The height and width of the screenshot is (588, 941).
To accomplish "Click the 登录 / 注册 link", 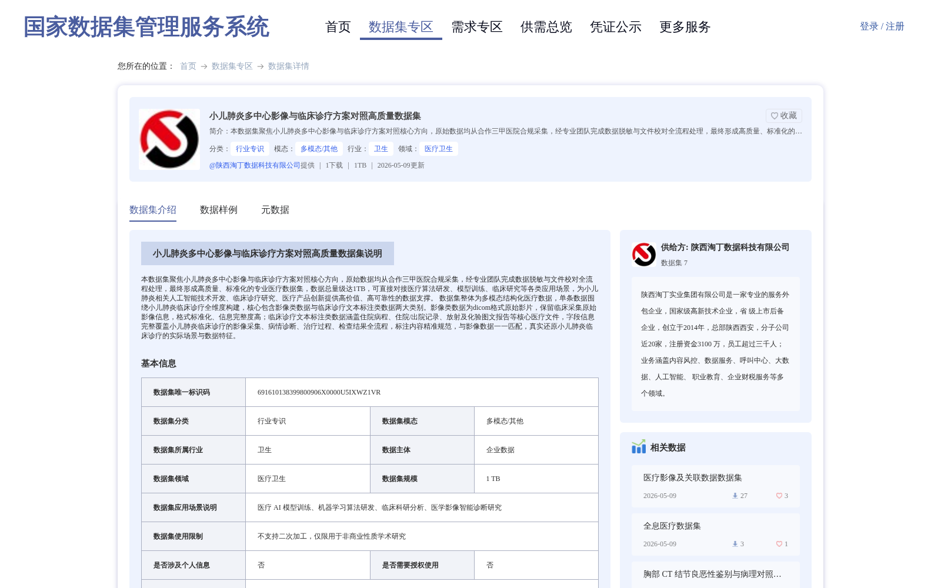I will [882, 26].
